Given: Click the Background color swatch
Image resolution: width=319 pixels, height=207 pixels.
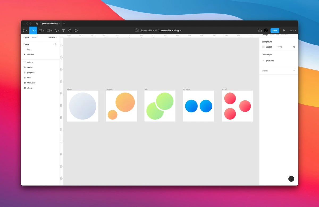Looking at the screenshot, I should coord(263,47).
